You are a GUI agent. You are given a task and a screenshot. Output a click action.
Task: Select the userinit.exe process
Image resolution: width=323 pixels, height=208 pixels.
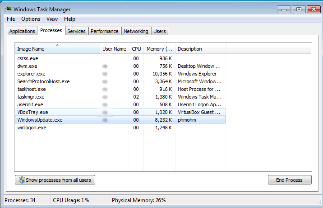120,104
